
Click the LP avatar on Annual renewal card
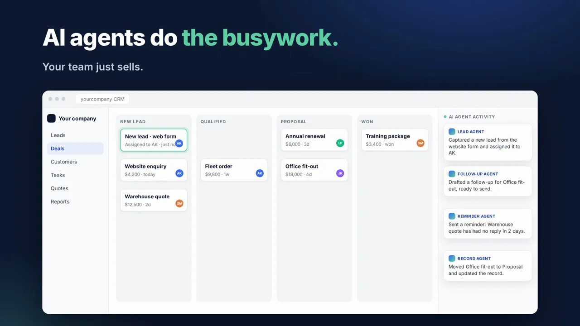tap(340, 143)
